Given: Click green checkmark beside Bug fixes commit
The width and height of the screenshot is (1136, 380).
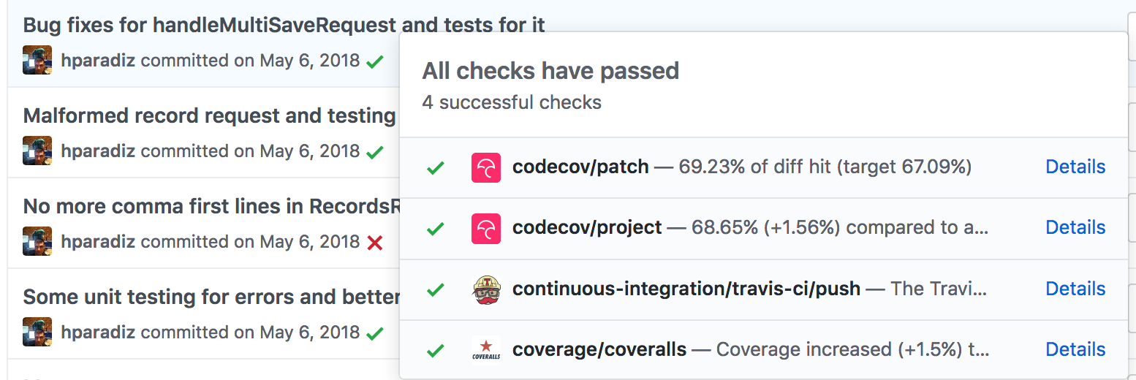Looking at the screenshot, I should click(x=375, y=61).
